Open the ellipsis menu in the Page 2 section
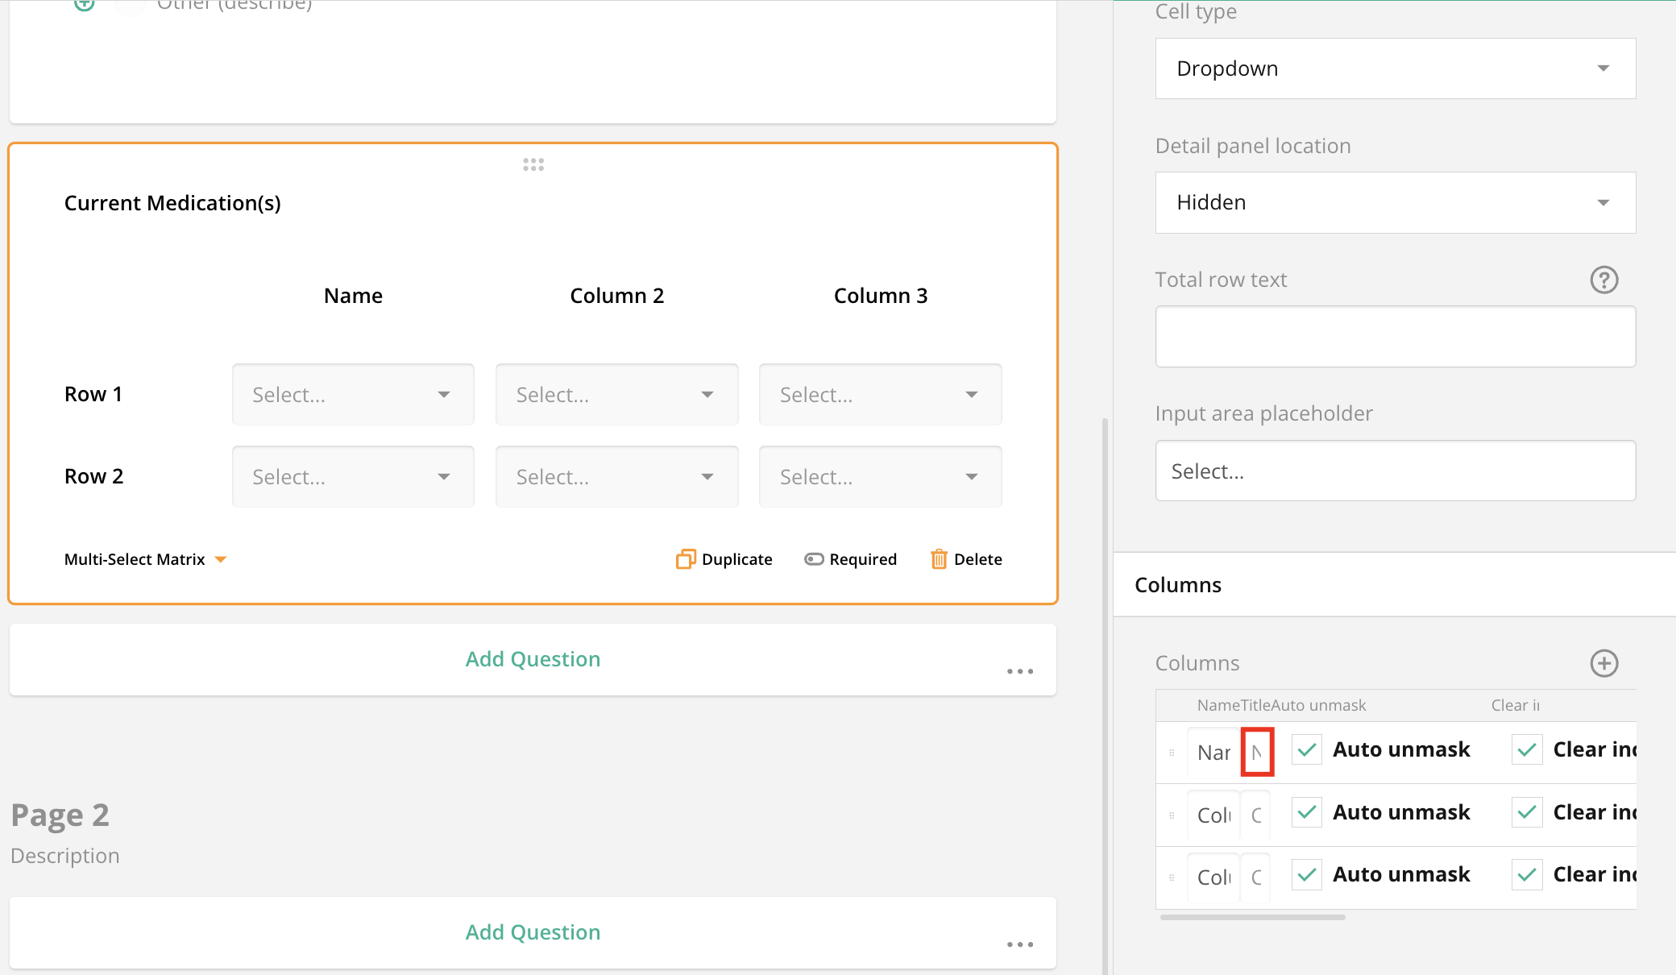The image size is (1676, 975). pyautogui.click(x=1020, y=944)
